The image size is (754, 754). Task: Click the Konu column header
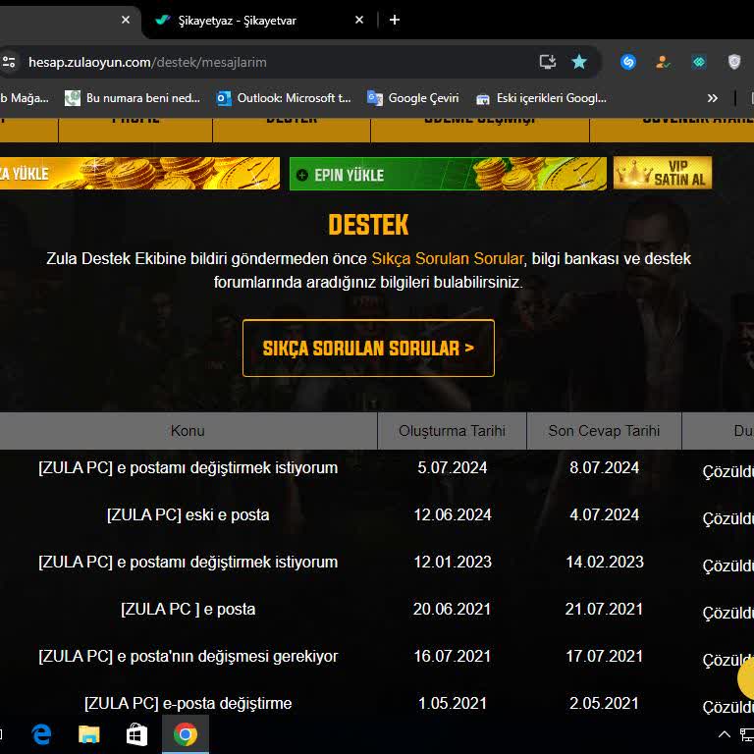tap(188, 431)
